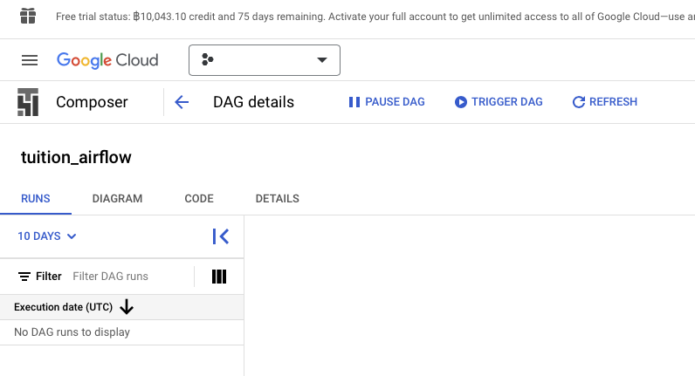This screenshot has width=695, height=376.
Task: Refresh the DAG details
Action: pyautogui.click(x=604, y=102)
